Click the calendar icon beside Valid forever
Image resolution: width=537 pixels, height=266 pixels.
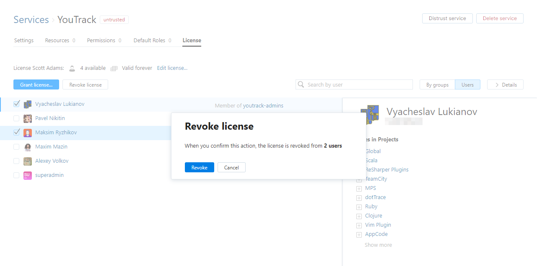114,68
